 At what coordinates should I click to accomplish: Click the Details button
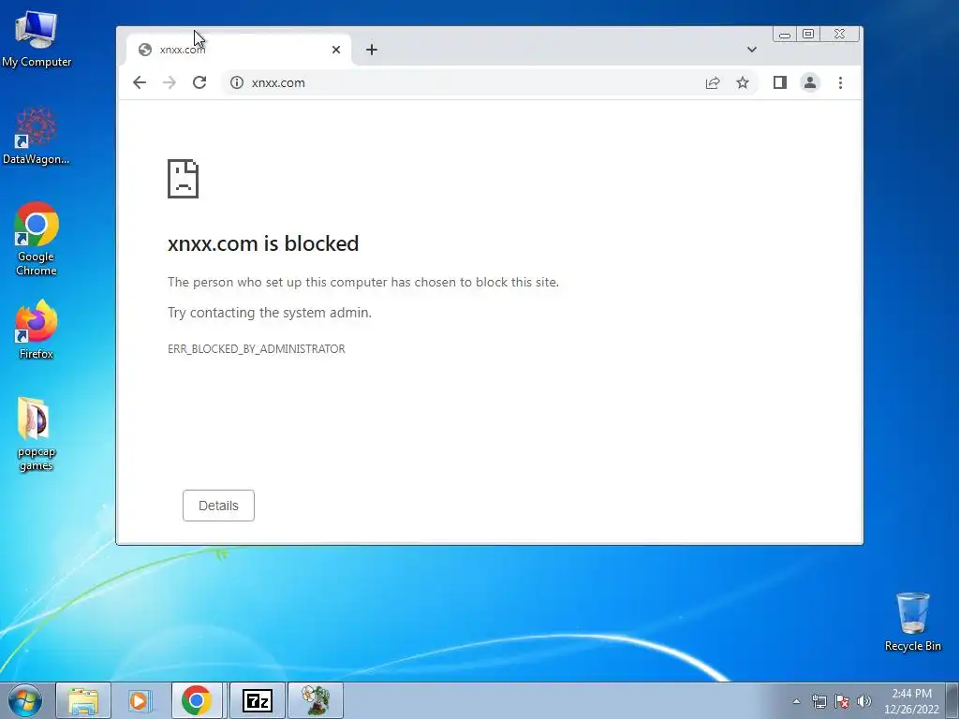click(x=218, y=506)
